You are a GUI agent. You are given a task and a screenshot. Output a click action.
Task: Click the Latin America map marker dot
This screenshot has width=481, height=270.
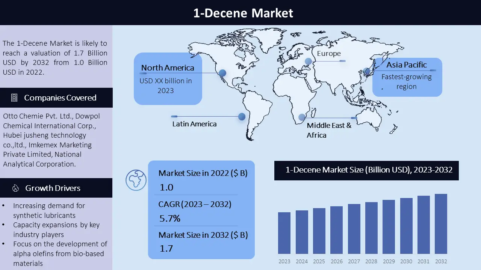(x=242, y=117)
